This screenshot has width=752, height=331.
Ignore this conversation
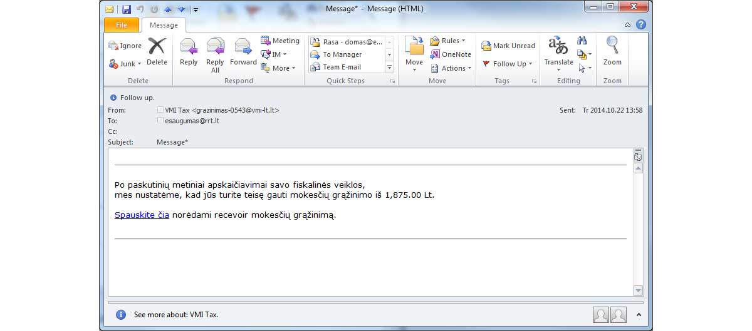(125, 46)
